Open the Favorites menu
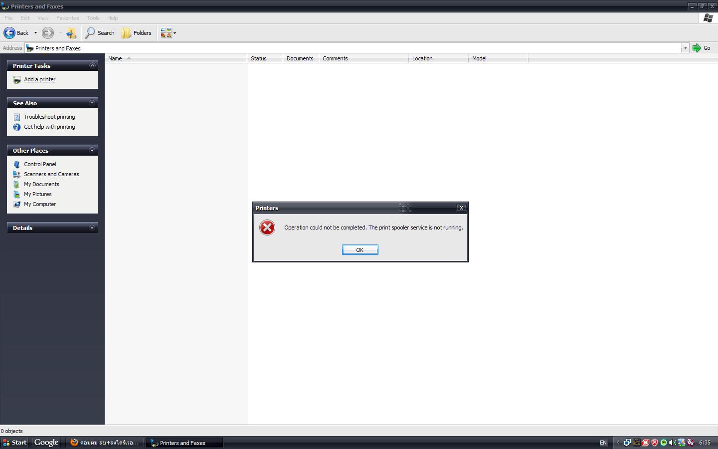This screenshot has width=718, height=449. click(67, 18)
